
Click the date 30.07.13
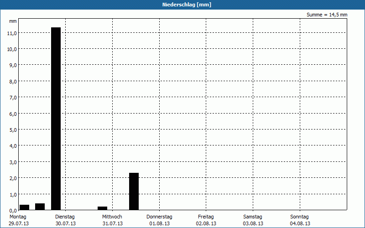(66, 223)
